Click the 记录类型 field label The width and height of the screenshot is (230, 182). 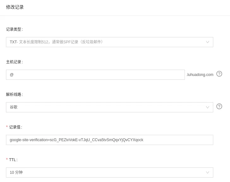(x=14, y=29)
